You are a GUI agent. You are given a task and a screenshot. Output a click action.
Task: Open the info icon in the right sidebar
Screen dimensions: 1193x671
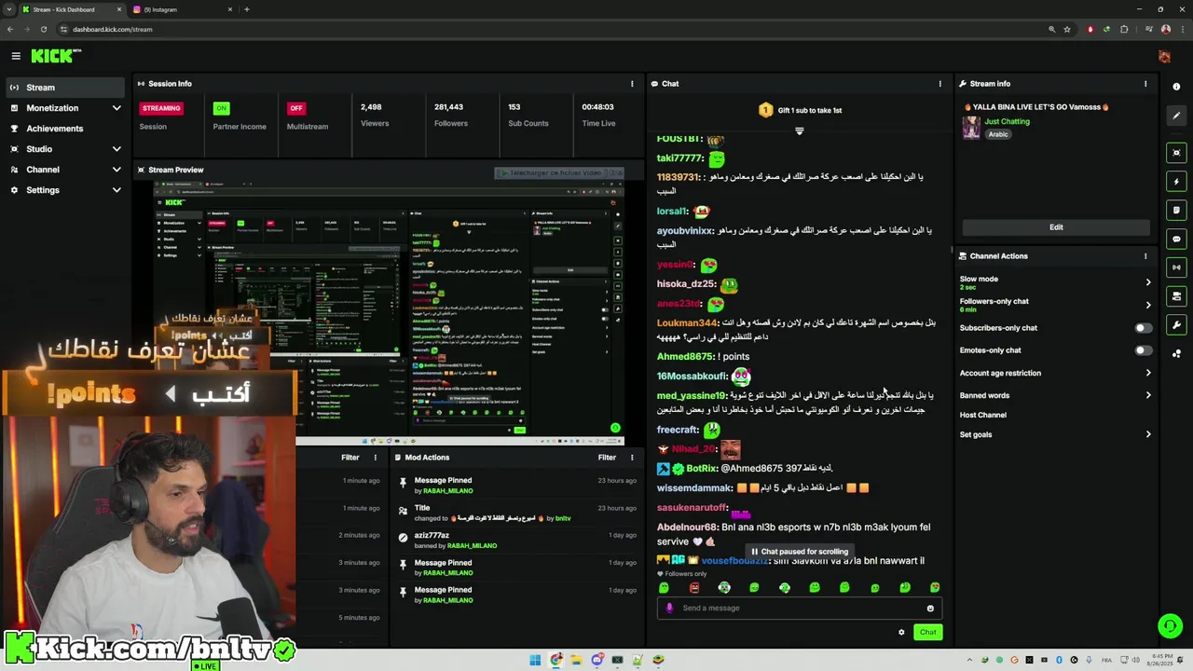(x=1176, y=87)
